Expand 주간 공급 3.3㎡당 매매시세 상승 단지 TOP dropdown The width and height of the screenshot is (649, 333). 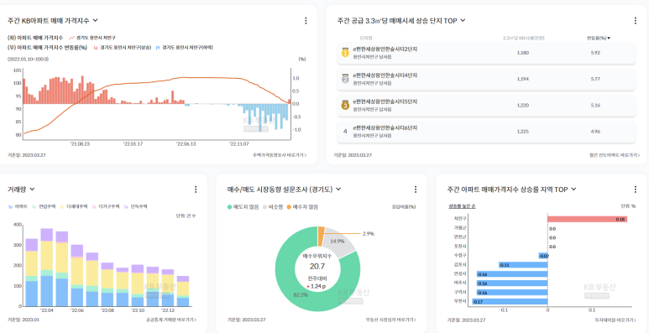(x=463, y=20)
